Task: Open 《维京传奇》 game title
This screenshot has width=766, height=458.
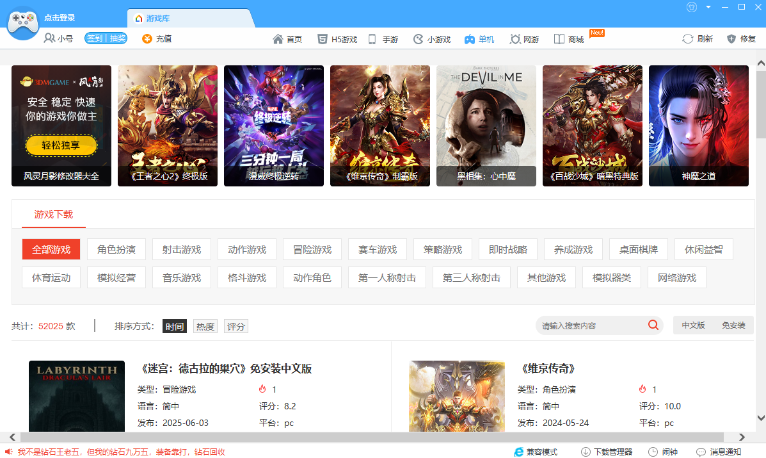Action: point(548,368)
